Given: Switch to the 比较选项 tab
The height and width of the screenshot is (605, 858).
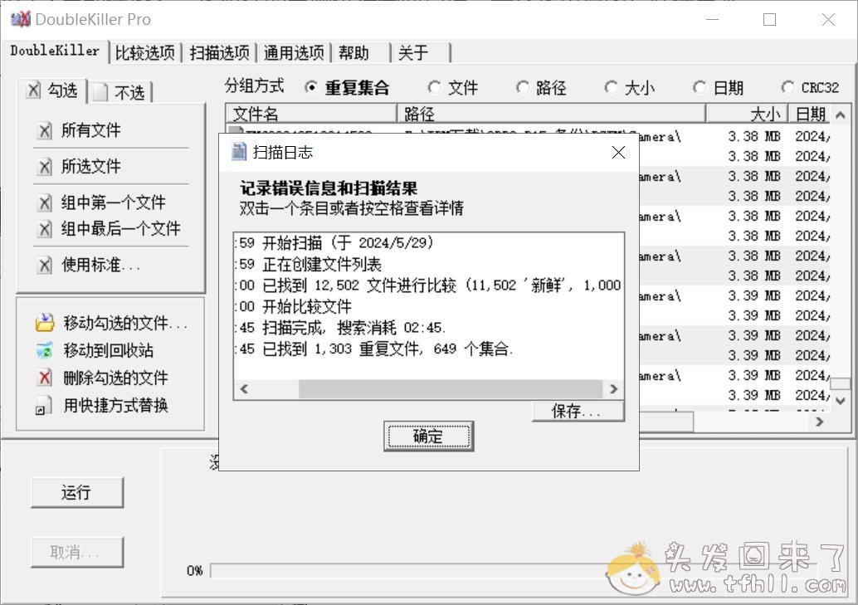Looking at the screenshot, I should point(145,53).
